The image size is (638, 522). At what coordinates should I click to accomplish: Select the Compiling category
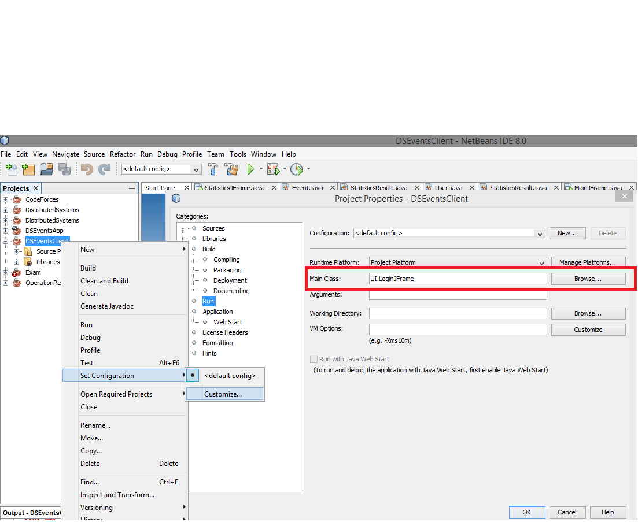[x=226, y=260]
